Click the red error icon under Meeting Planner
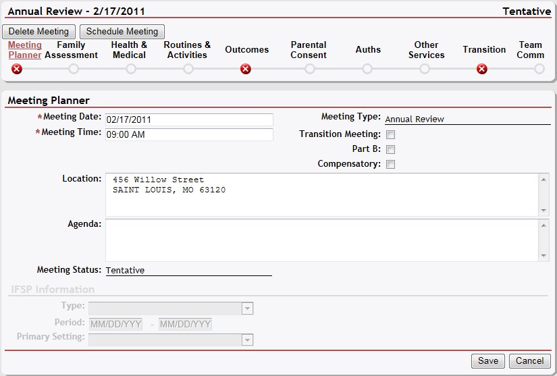The image size is (557, 376). coord(16,69)
